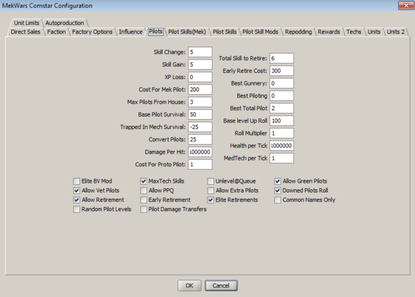The image size is (415, 297).
Task: Turn on Pilot Damage Transfers
Action: [144, 209]
